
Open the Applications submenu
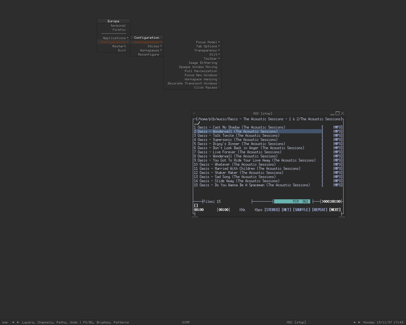114,38
